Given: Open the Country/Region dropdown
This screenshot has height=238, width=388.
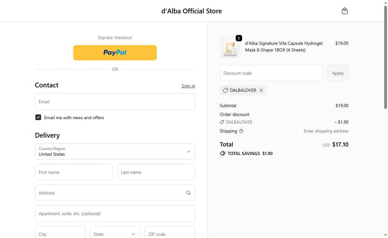Looking at the screenshot, I should click(115, 151).
